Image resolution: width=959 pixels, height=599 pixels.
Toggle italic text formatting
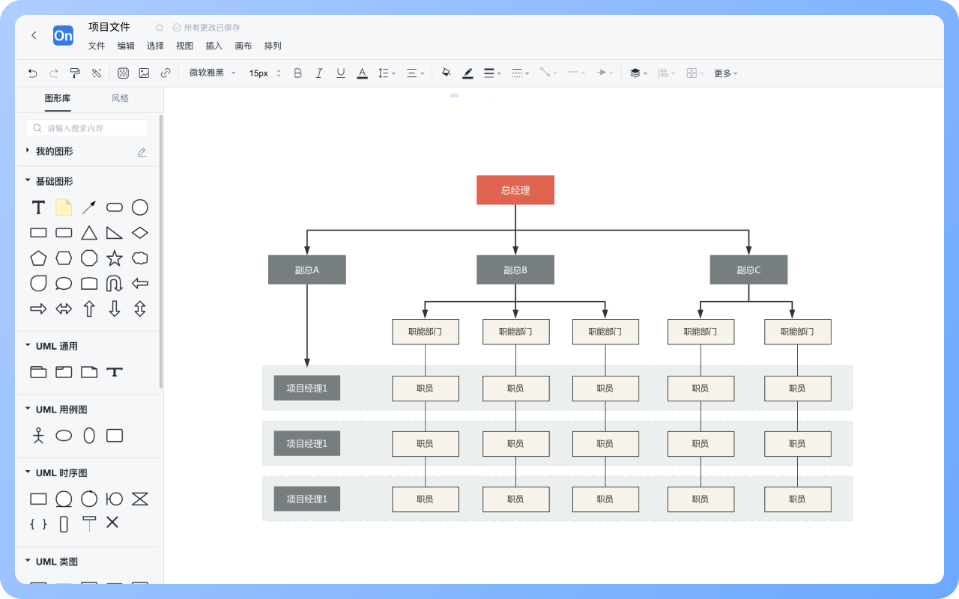(x=319, y=73)
